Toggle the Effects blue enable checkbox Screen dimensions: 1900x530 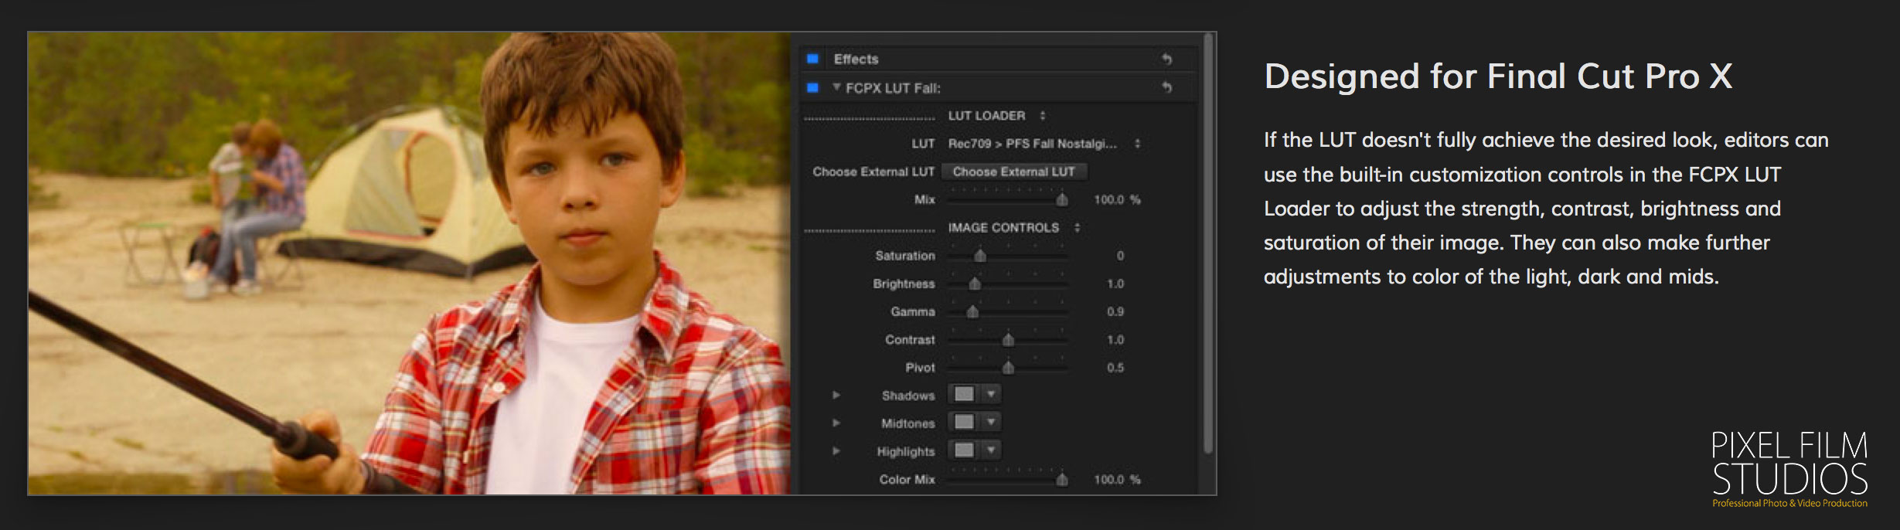tap(812, 59)
